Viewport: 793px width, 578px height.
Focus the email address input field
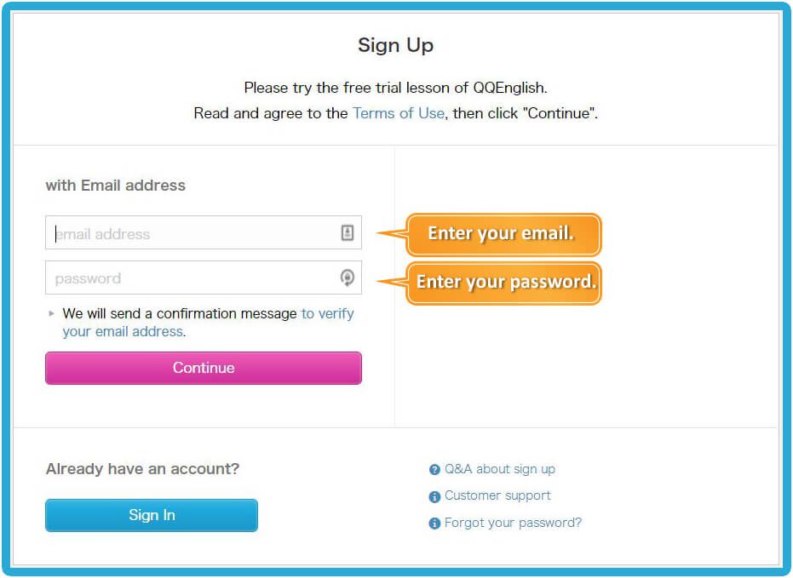coord(192,233)
